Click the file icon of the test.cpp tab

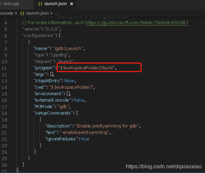pyautogui.click(x=1, y=4)
